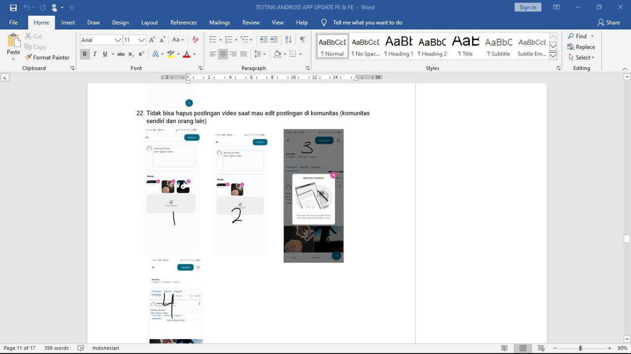Switch to the References tab
Viewport: 631px width, 354px height.
(183, 23)
